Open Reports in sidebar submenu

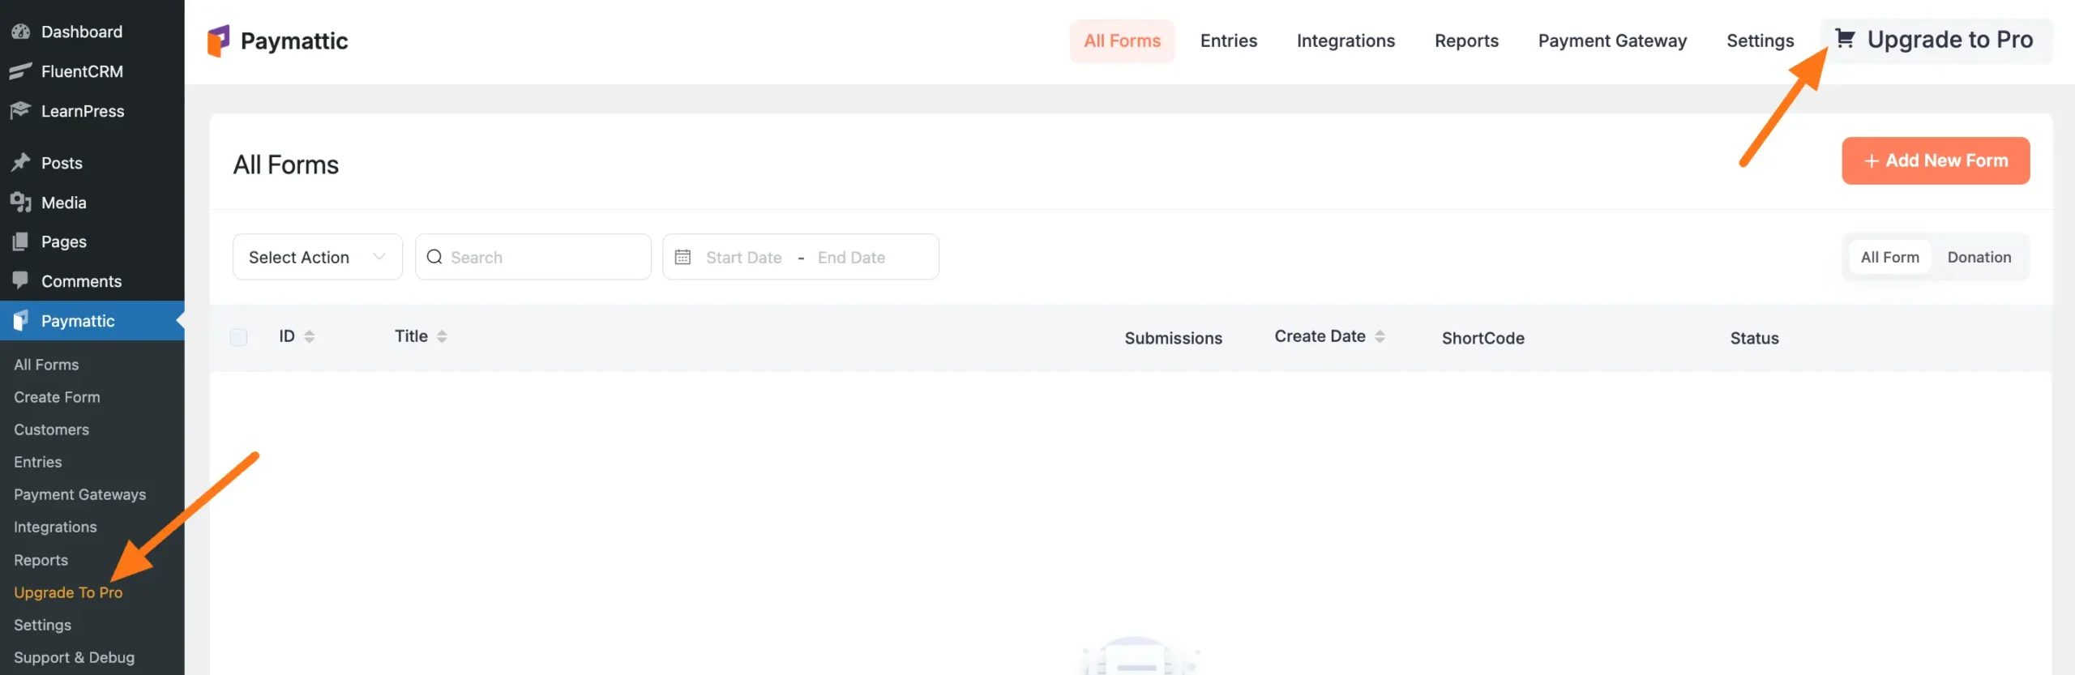[x=41, y=560]
